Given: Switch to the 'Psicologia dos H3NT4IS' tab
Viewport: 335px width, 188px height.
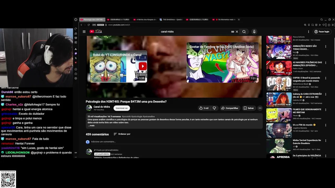Looking at the screenshot, I should click(x=92, y=20).
